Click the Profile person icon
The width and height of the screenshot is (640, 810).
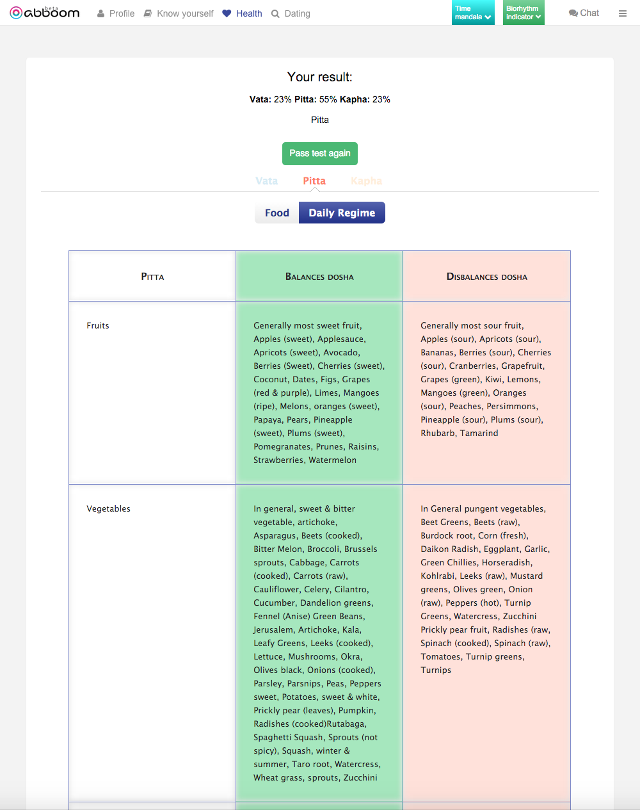101,13
